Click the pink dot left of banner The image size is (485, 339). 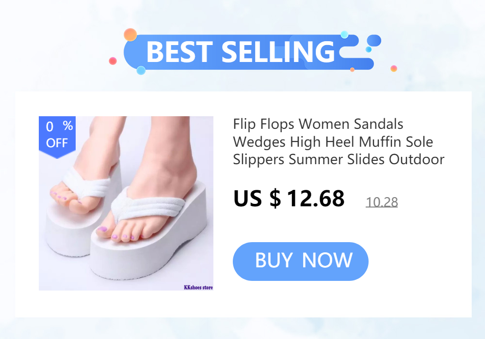coord(113,61)
